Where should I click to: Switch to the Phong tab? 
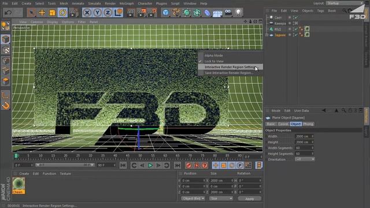tap(308, 124)
